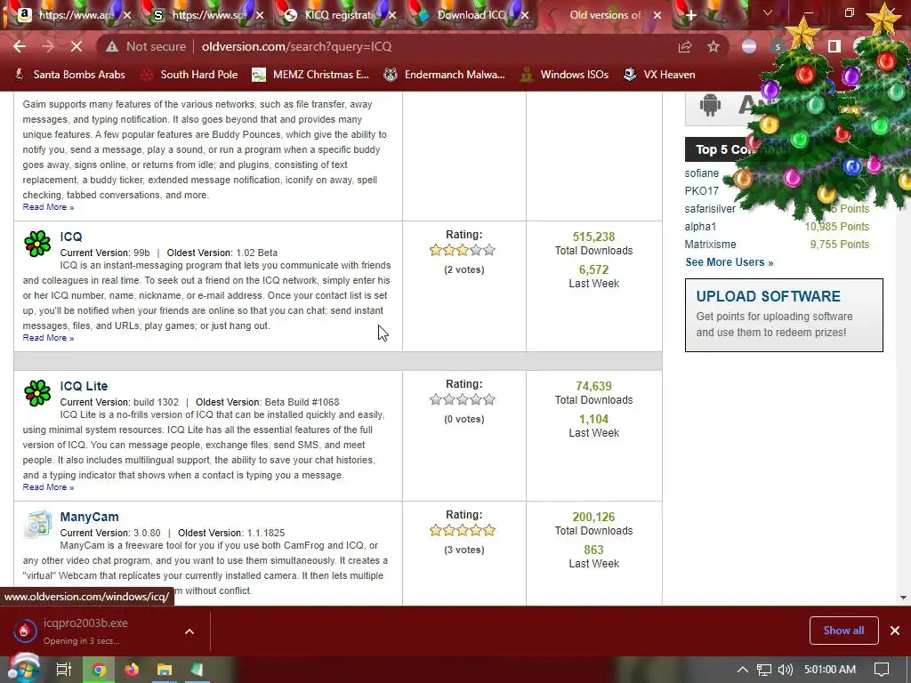This screenshot has height=683, width=911.
Task: Click the Santa Bombs Arabs bookmark
Action: tap(69, 75)
